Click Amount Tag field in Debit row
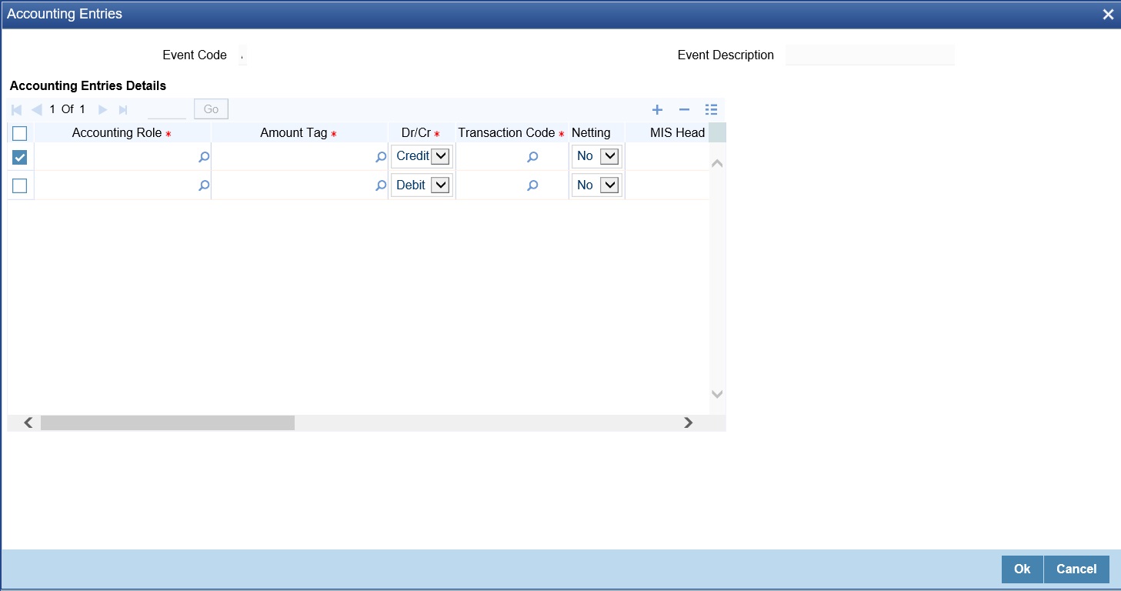Viewport: 1121px width, 591px height. click(x=293, y=185)
